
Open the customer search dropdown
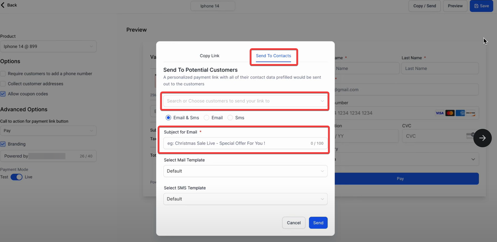tap(245, 101)
